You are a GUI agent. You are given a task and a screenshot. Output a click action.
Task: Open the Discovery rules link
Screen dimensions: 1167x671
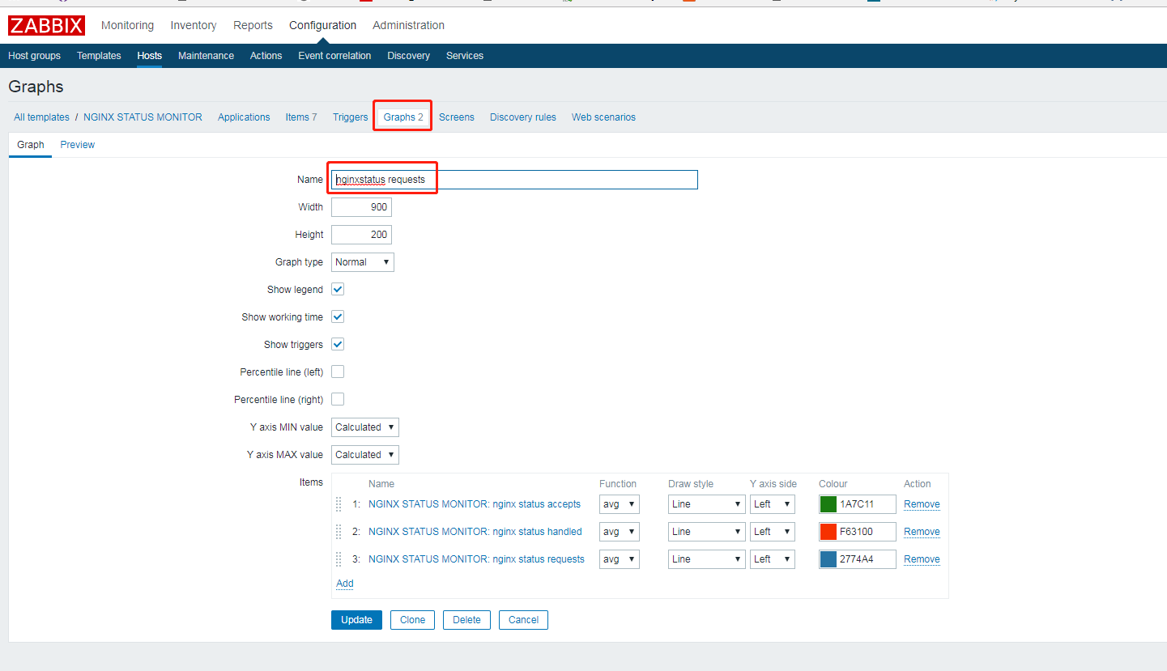coord(523,117)
